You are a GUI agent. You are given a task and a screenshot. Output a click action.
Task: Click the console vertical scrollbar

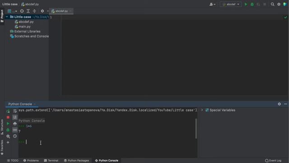pyautogui.click(x=196, y=129)
